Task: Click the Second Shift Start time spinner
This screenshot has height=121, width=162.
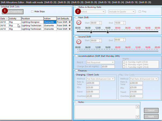Action: coord(100,41)
